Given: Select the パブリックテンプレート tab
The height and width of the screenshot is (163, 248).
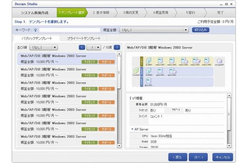Looking at the screenshot, I should pos(37,38).
